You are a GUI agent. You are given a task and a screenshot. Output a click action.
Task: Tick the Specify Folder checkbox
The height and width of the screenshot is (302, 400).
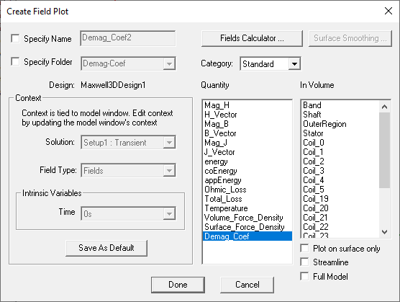click(x=15, y=61)
